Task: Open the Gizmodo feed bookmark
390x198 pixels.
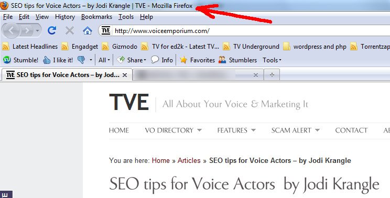Action: click(x=120, y=47)
